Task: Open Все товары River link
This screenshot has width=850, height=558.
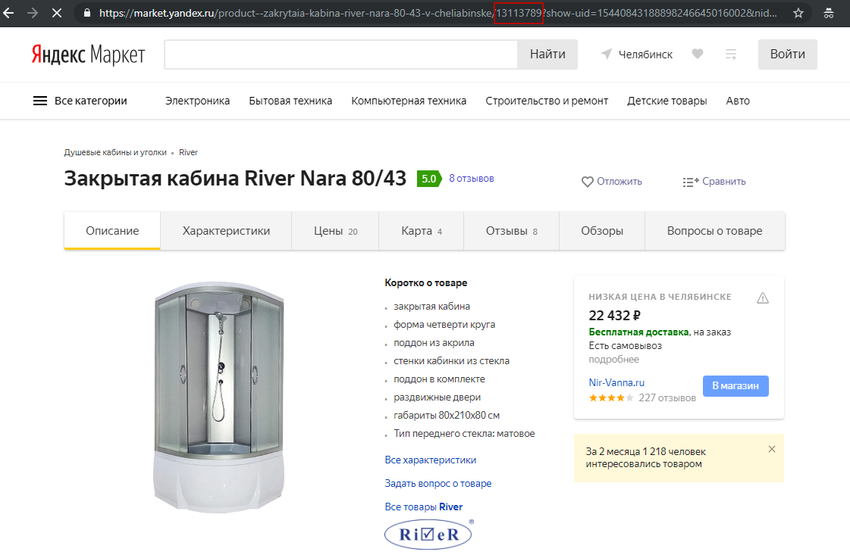Action: click(423, 507)
